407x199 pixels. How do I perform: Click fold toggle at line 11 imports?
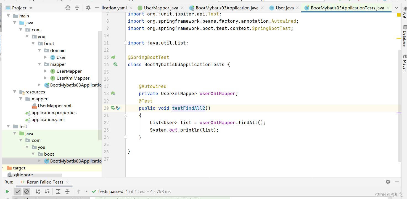tap(125, 43)
